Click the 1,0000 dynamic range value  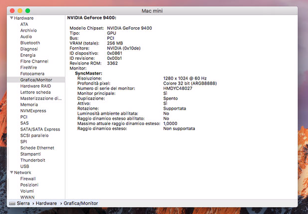tap(170, 124)
